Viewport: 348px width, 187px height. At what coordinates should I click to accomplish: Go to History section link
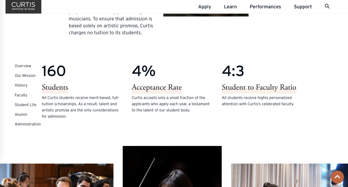pyautogui.click(x=21, y=85)
